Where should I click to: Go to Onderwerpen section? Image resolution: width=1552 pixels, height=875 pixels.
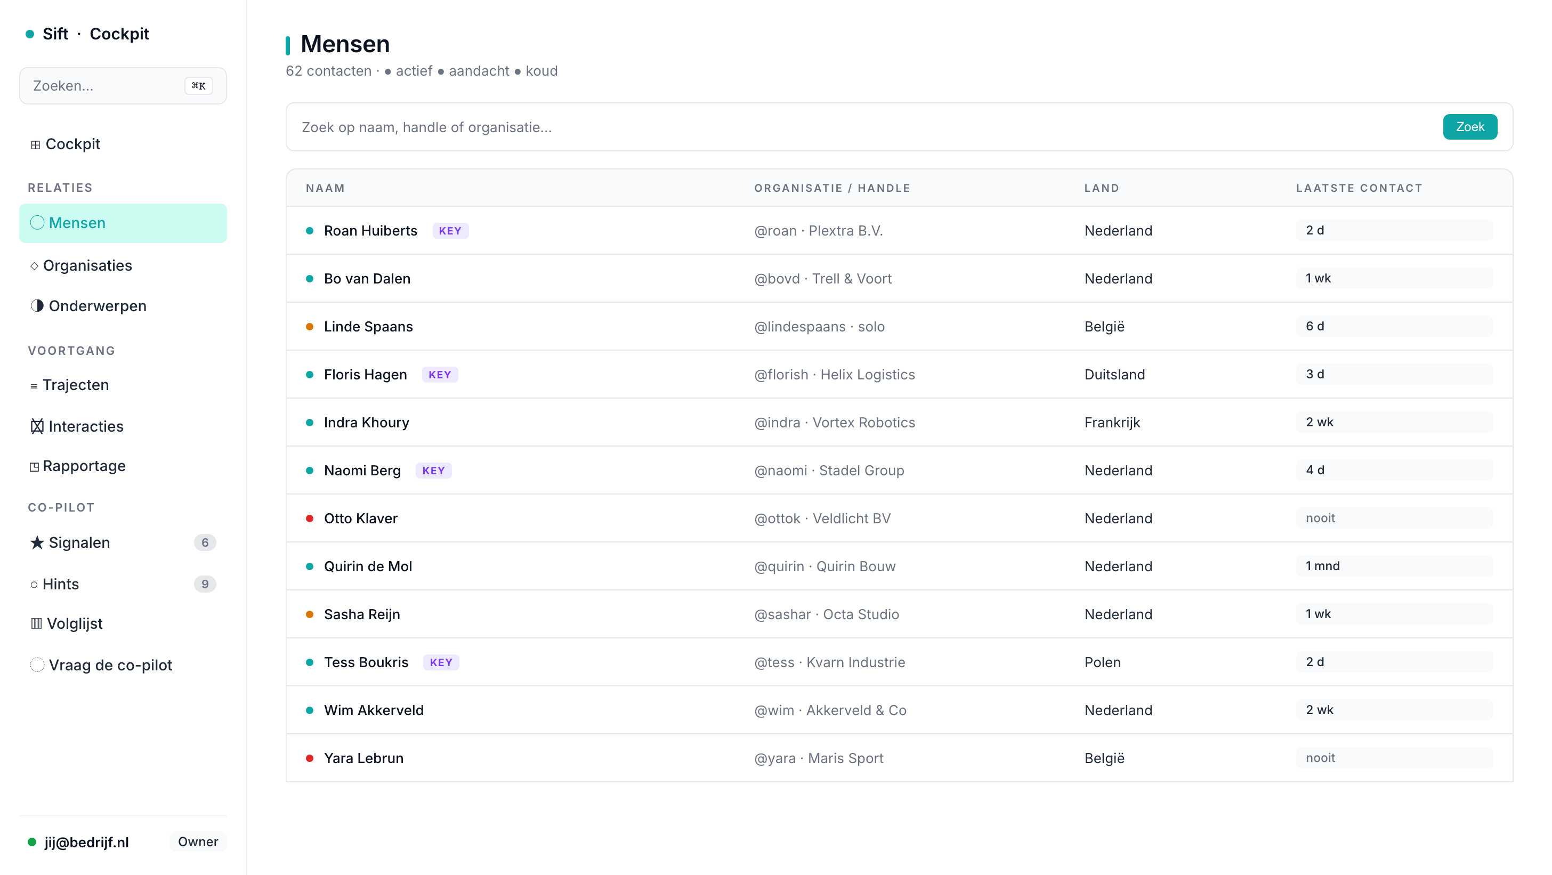click(x=123, y=306)
